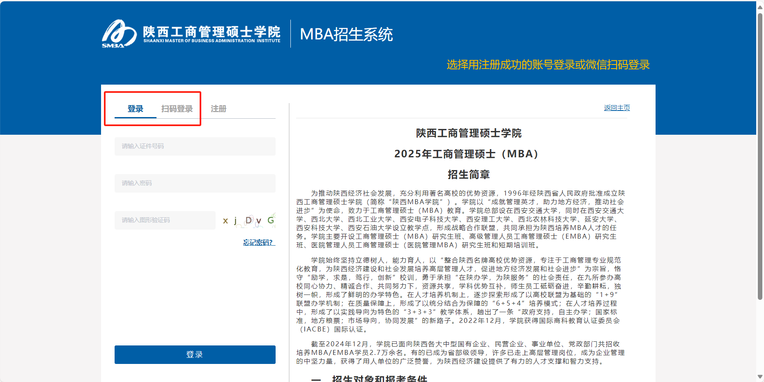Viewport: 764px width, 382px height.
Task: Refresh the captcha image
Action: [248, 220]
